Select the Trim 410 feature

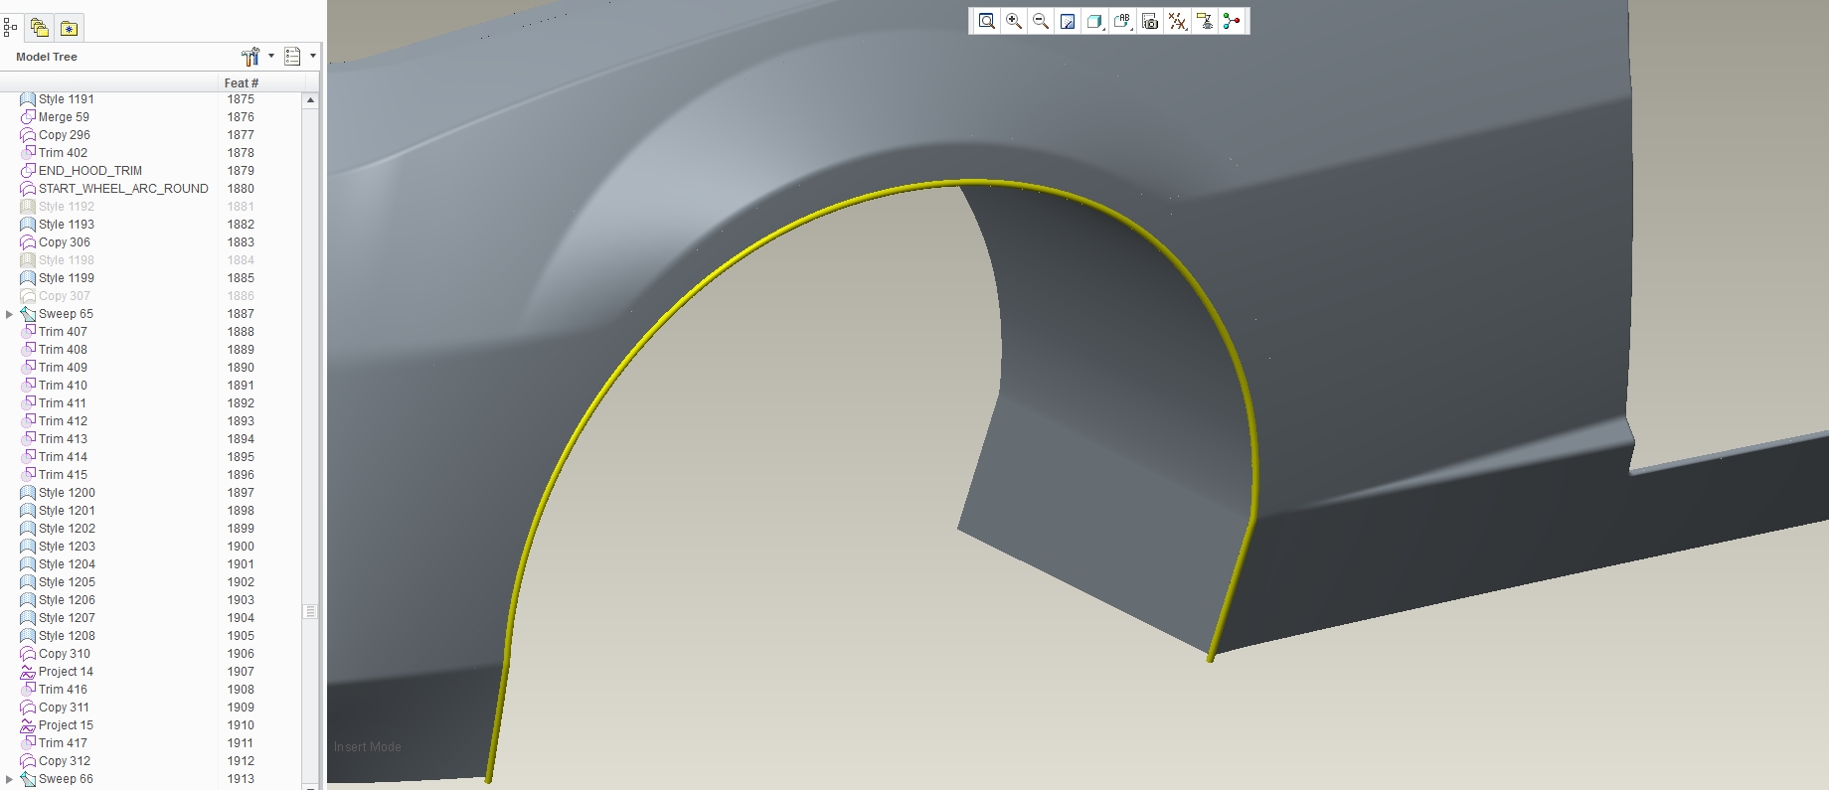coord(63,386)
